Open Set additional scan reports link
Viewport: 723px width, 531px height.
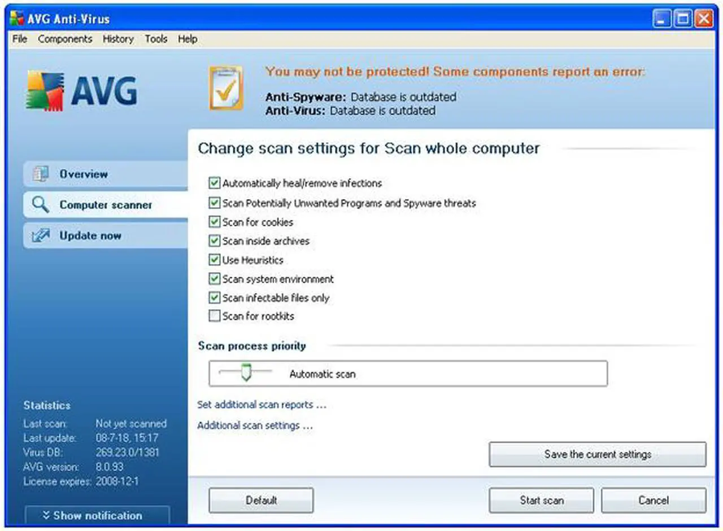[262, 405]
